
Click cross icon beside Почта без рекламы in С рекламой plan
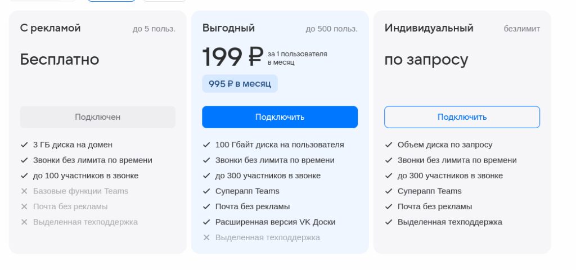(x=24, y=206)
